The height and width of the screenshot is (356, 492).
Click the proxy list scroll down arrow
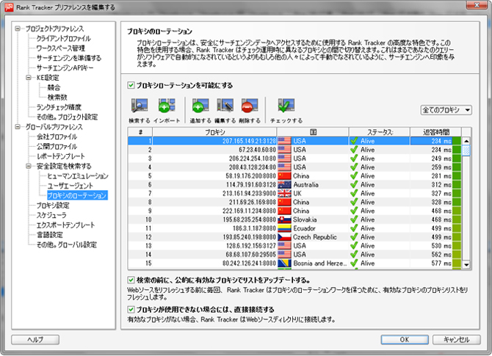tap(466, 264)
